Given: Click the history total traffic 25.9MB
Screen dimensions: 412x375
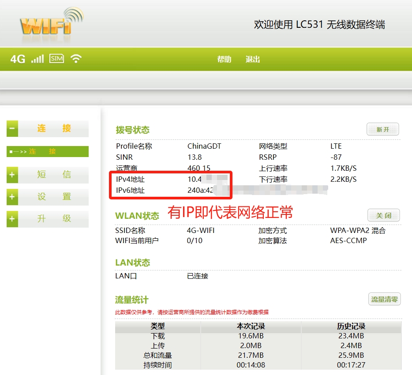Looking at the screenshot, I should pos(351,355).
